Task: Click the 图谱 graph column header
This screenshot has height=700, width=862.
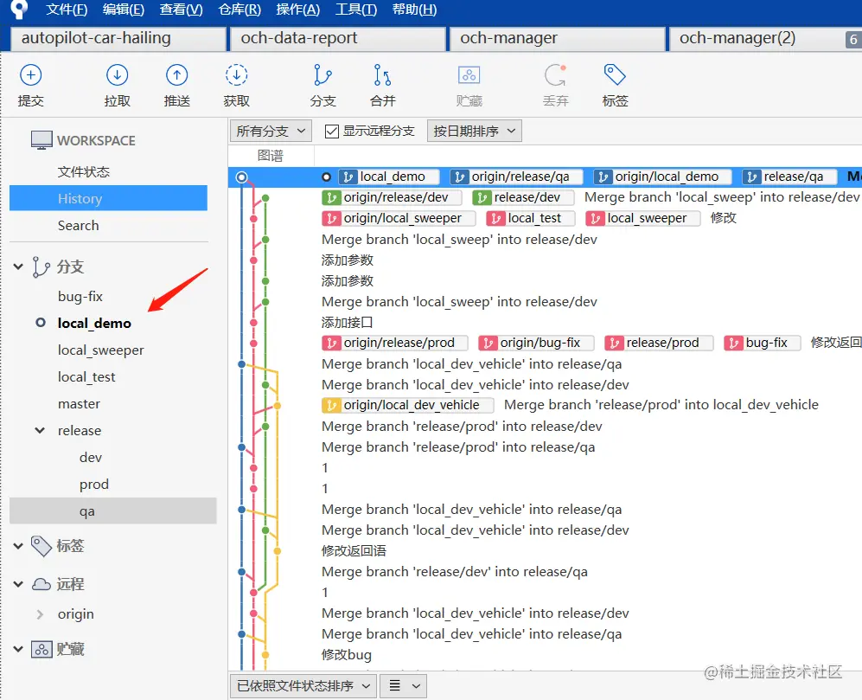Action: point(271,156)
